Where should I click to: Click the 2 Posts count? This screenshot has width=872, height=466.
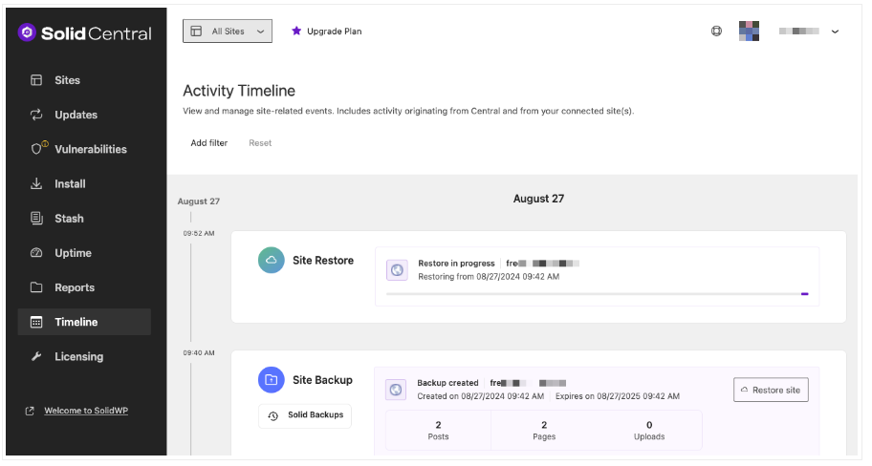coord(438,431)
